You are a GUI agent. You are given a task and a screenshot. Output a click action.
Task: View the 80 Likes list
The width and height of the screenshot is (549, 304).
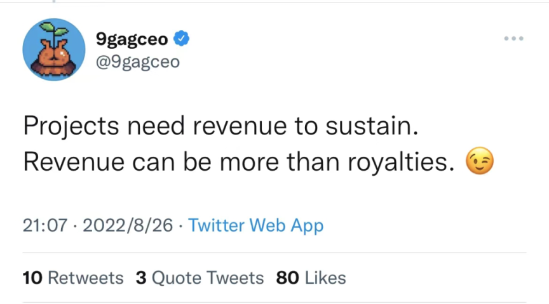tap(311, 278)
